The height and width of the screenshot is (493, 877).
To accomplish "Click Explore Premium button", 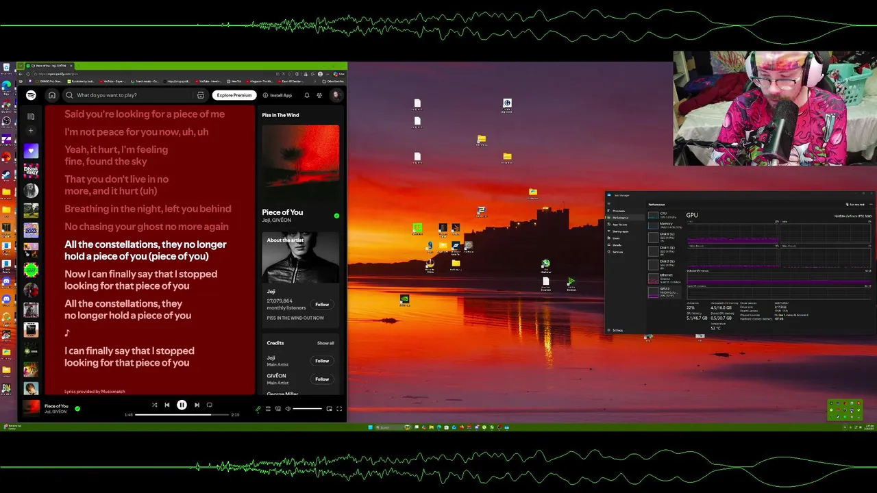I will pyautogui.click(x=234, y=95).
